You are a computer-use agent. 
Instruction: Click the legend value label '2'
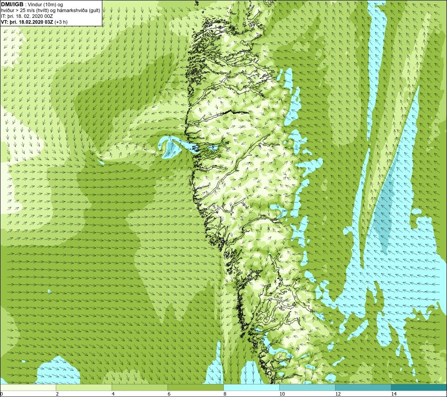tap(57, 394)
